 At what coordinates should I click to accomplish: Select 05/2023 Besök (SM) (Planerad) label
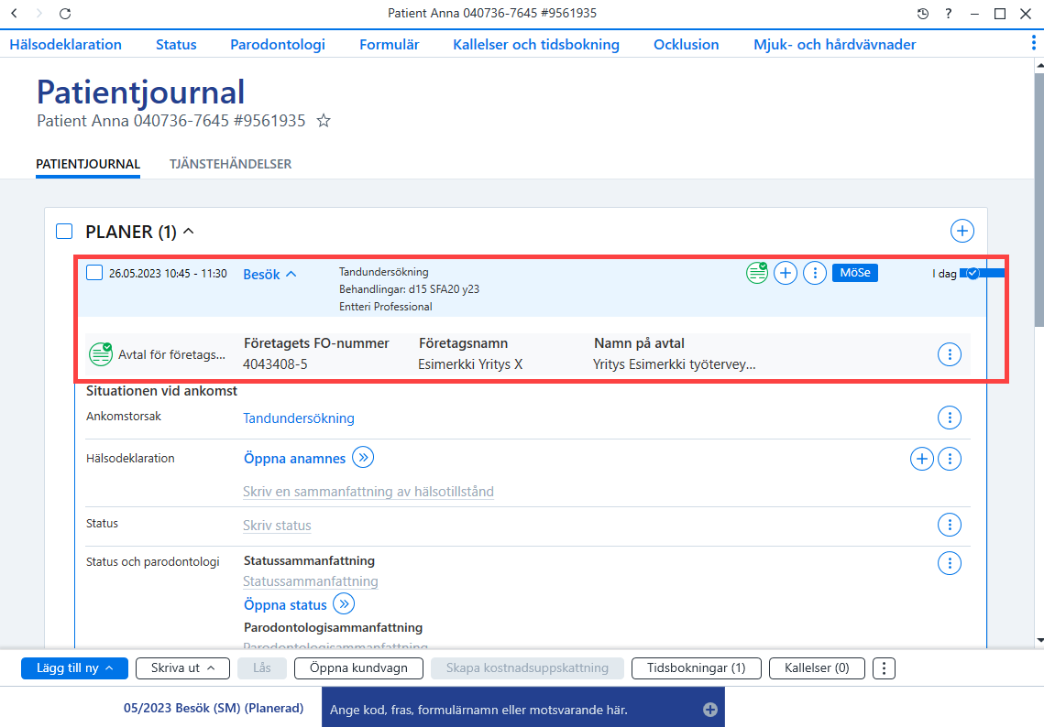coord(213,708)
